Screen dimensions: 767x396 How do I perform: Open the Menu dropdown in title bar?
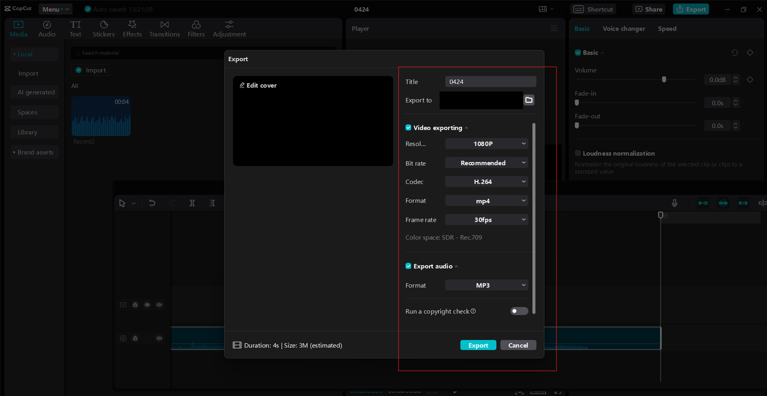(55, 9)
